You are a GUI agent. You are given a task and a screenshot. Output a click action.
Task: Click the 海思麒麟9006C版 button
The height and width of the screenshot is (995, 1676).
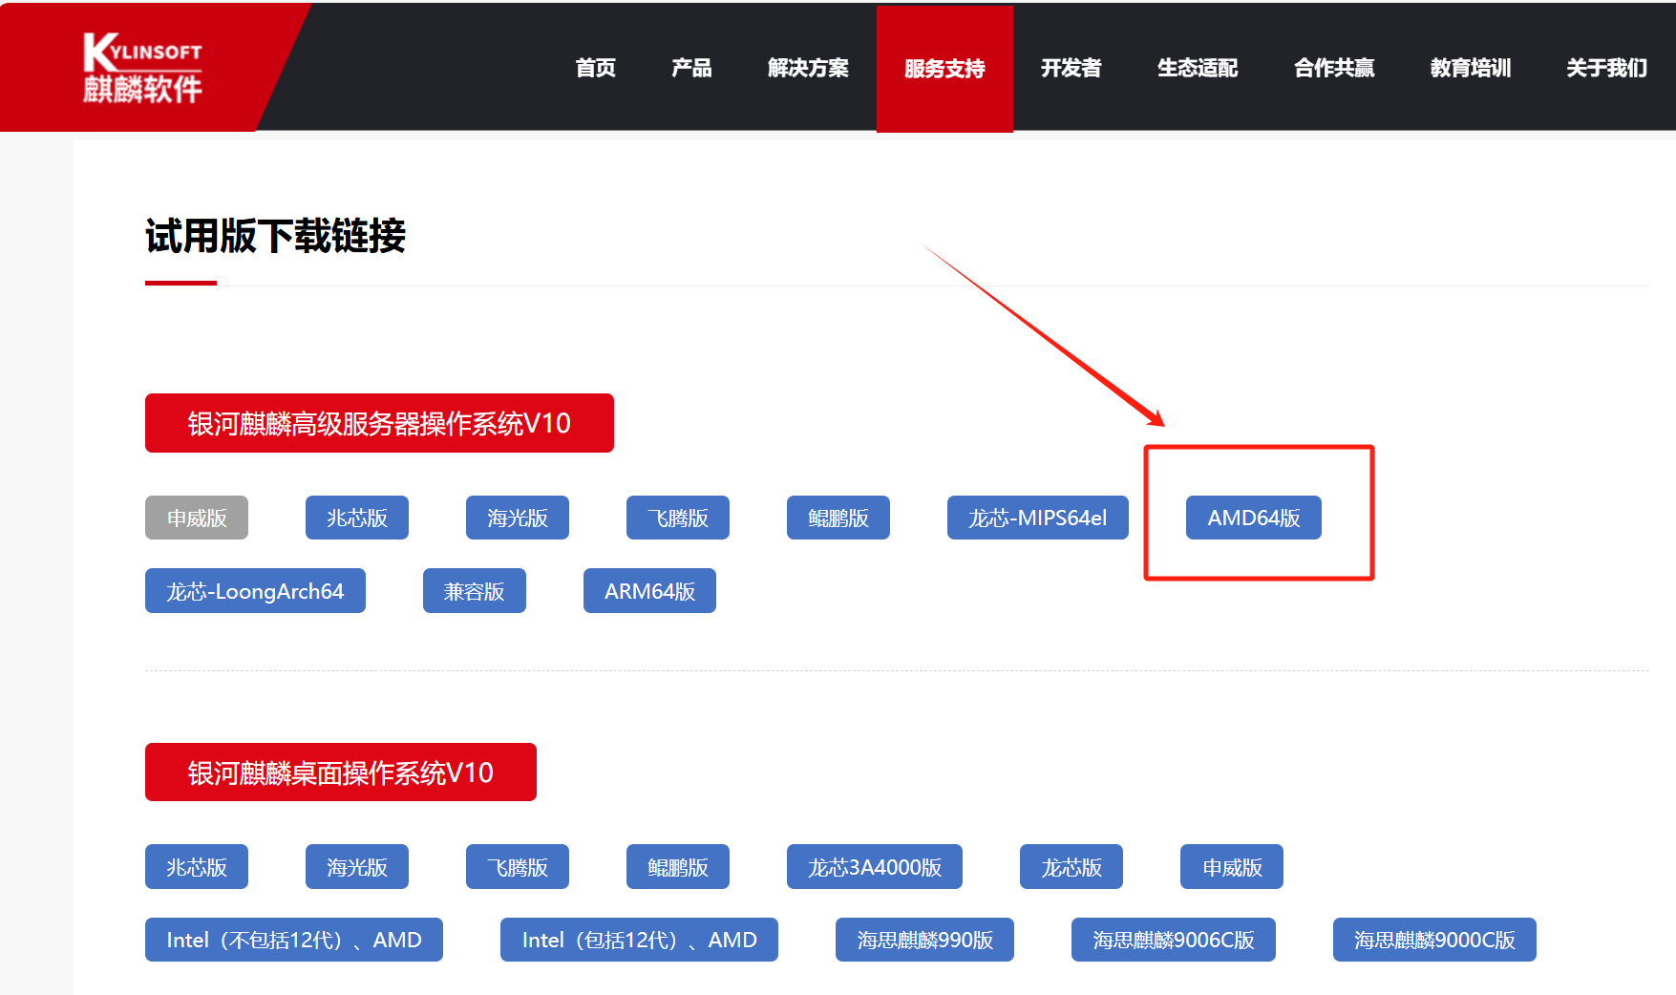pos(1174,940)
